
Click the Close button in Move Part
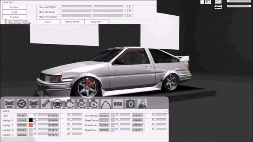point(48,22)
